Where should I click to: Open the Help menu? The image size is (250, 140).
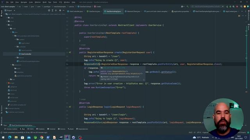(73, 2)
